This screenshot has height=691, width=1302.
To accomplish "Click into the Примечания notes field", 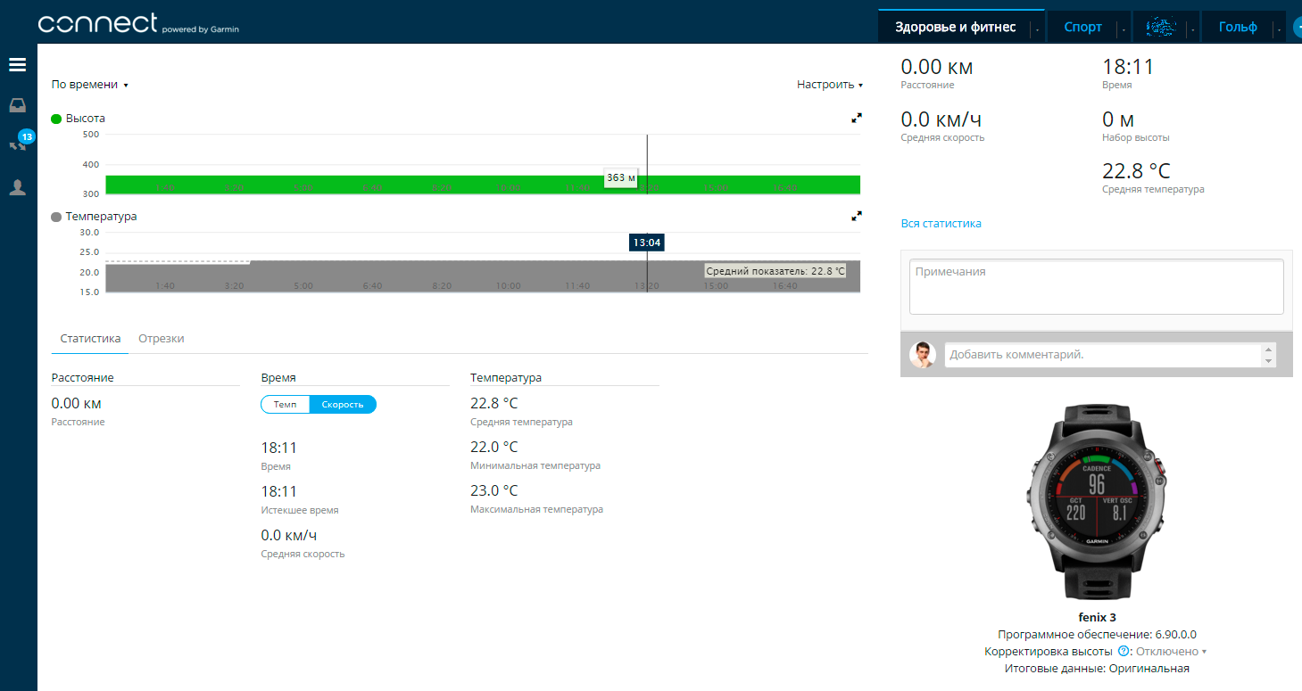I will pos(1096,285).
